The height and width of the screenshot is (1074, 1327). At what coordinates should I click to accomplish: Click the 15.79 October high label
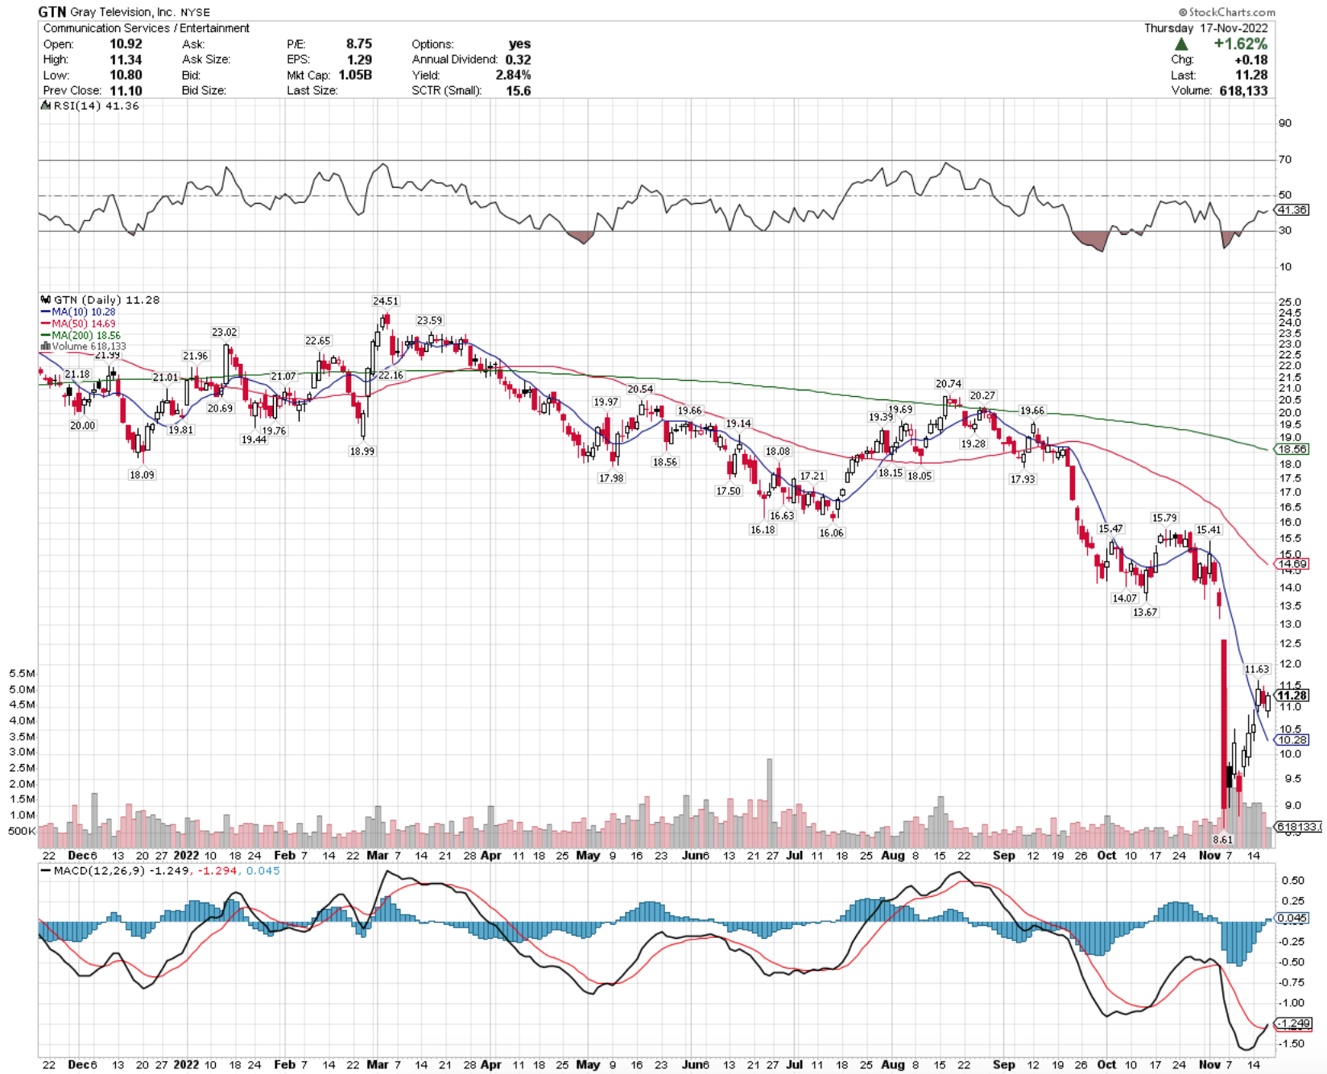pos(1164,518)
